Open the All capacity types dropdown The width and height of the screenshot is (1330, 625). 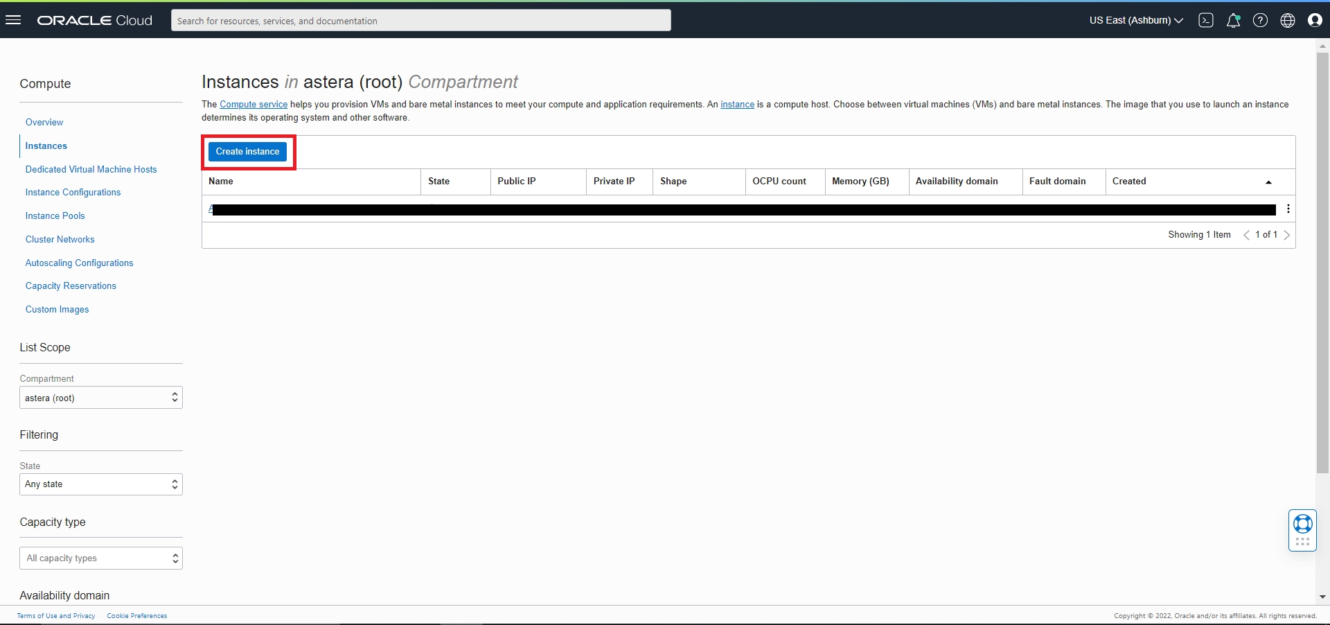(101, 558)
